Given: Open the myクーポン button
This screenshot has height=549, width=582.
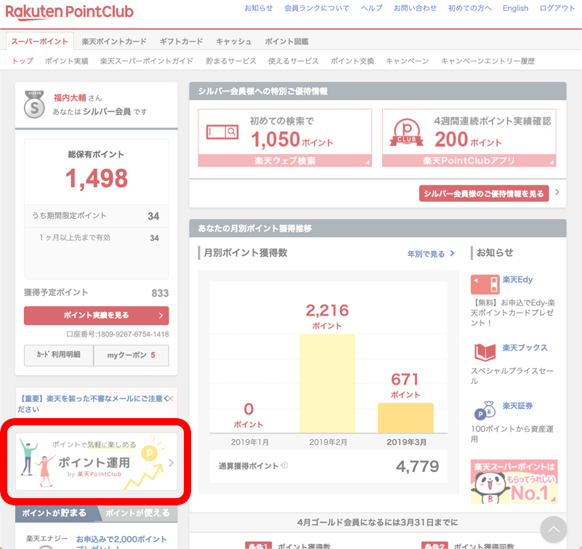Looking at the screenshot, I should click(x=132, y=355).
